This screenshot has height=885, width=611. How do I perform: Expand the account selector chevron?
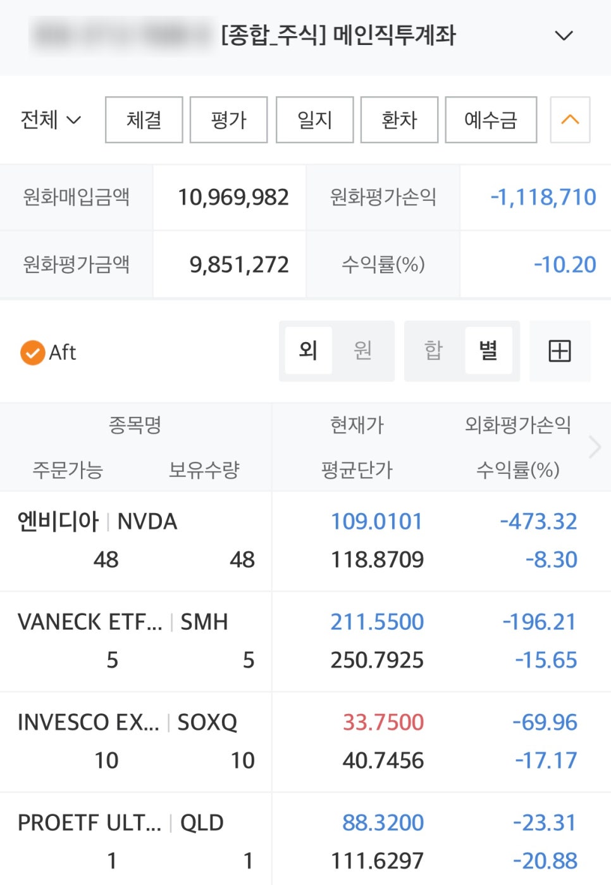(x=564, y=35)
